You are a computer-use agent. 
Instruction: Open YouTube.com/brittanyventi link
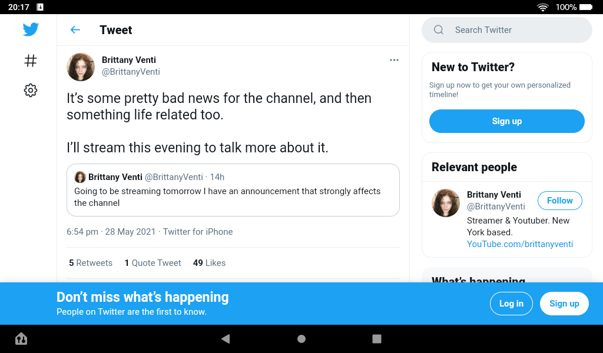pyautogui.click(x=520, y=244)
